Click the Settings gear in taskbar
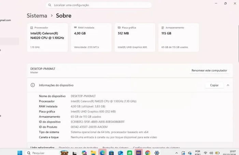 [x=157, y=153]
